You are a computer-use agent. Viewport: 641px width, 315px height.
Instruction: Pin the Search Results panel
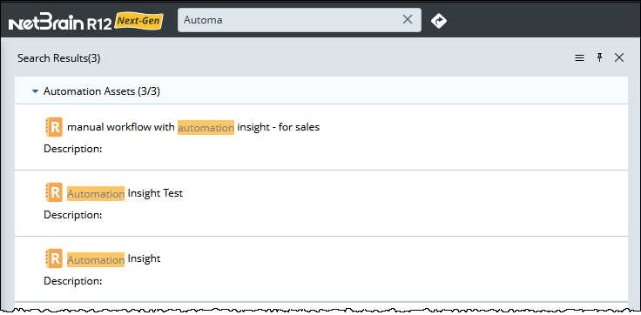pos(600,57)
